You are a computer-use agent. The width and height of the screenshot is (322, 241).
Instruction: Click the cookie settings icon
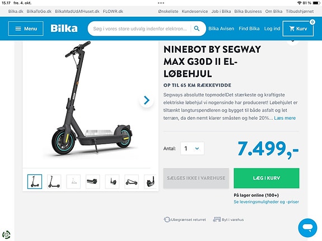[x=6, y=234]
